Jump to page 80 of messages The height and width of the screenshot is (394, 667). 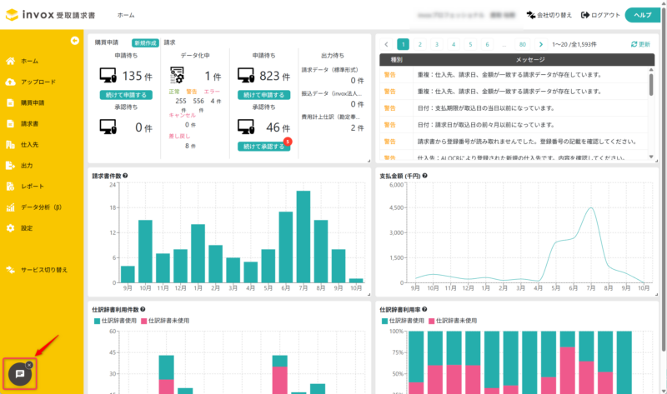pos(523,44)
